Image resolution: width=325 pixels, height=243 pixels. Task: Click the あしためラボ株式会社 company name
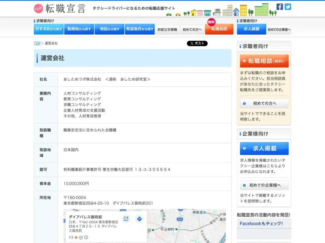click(82, 79)
